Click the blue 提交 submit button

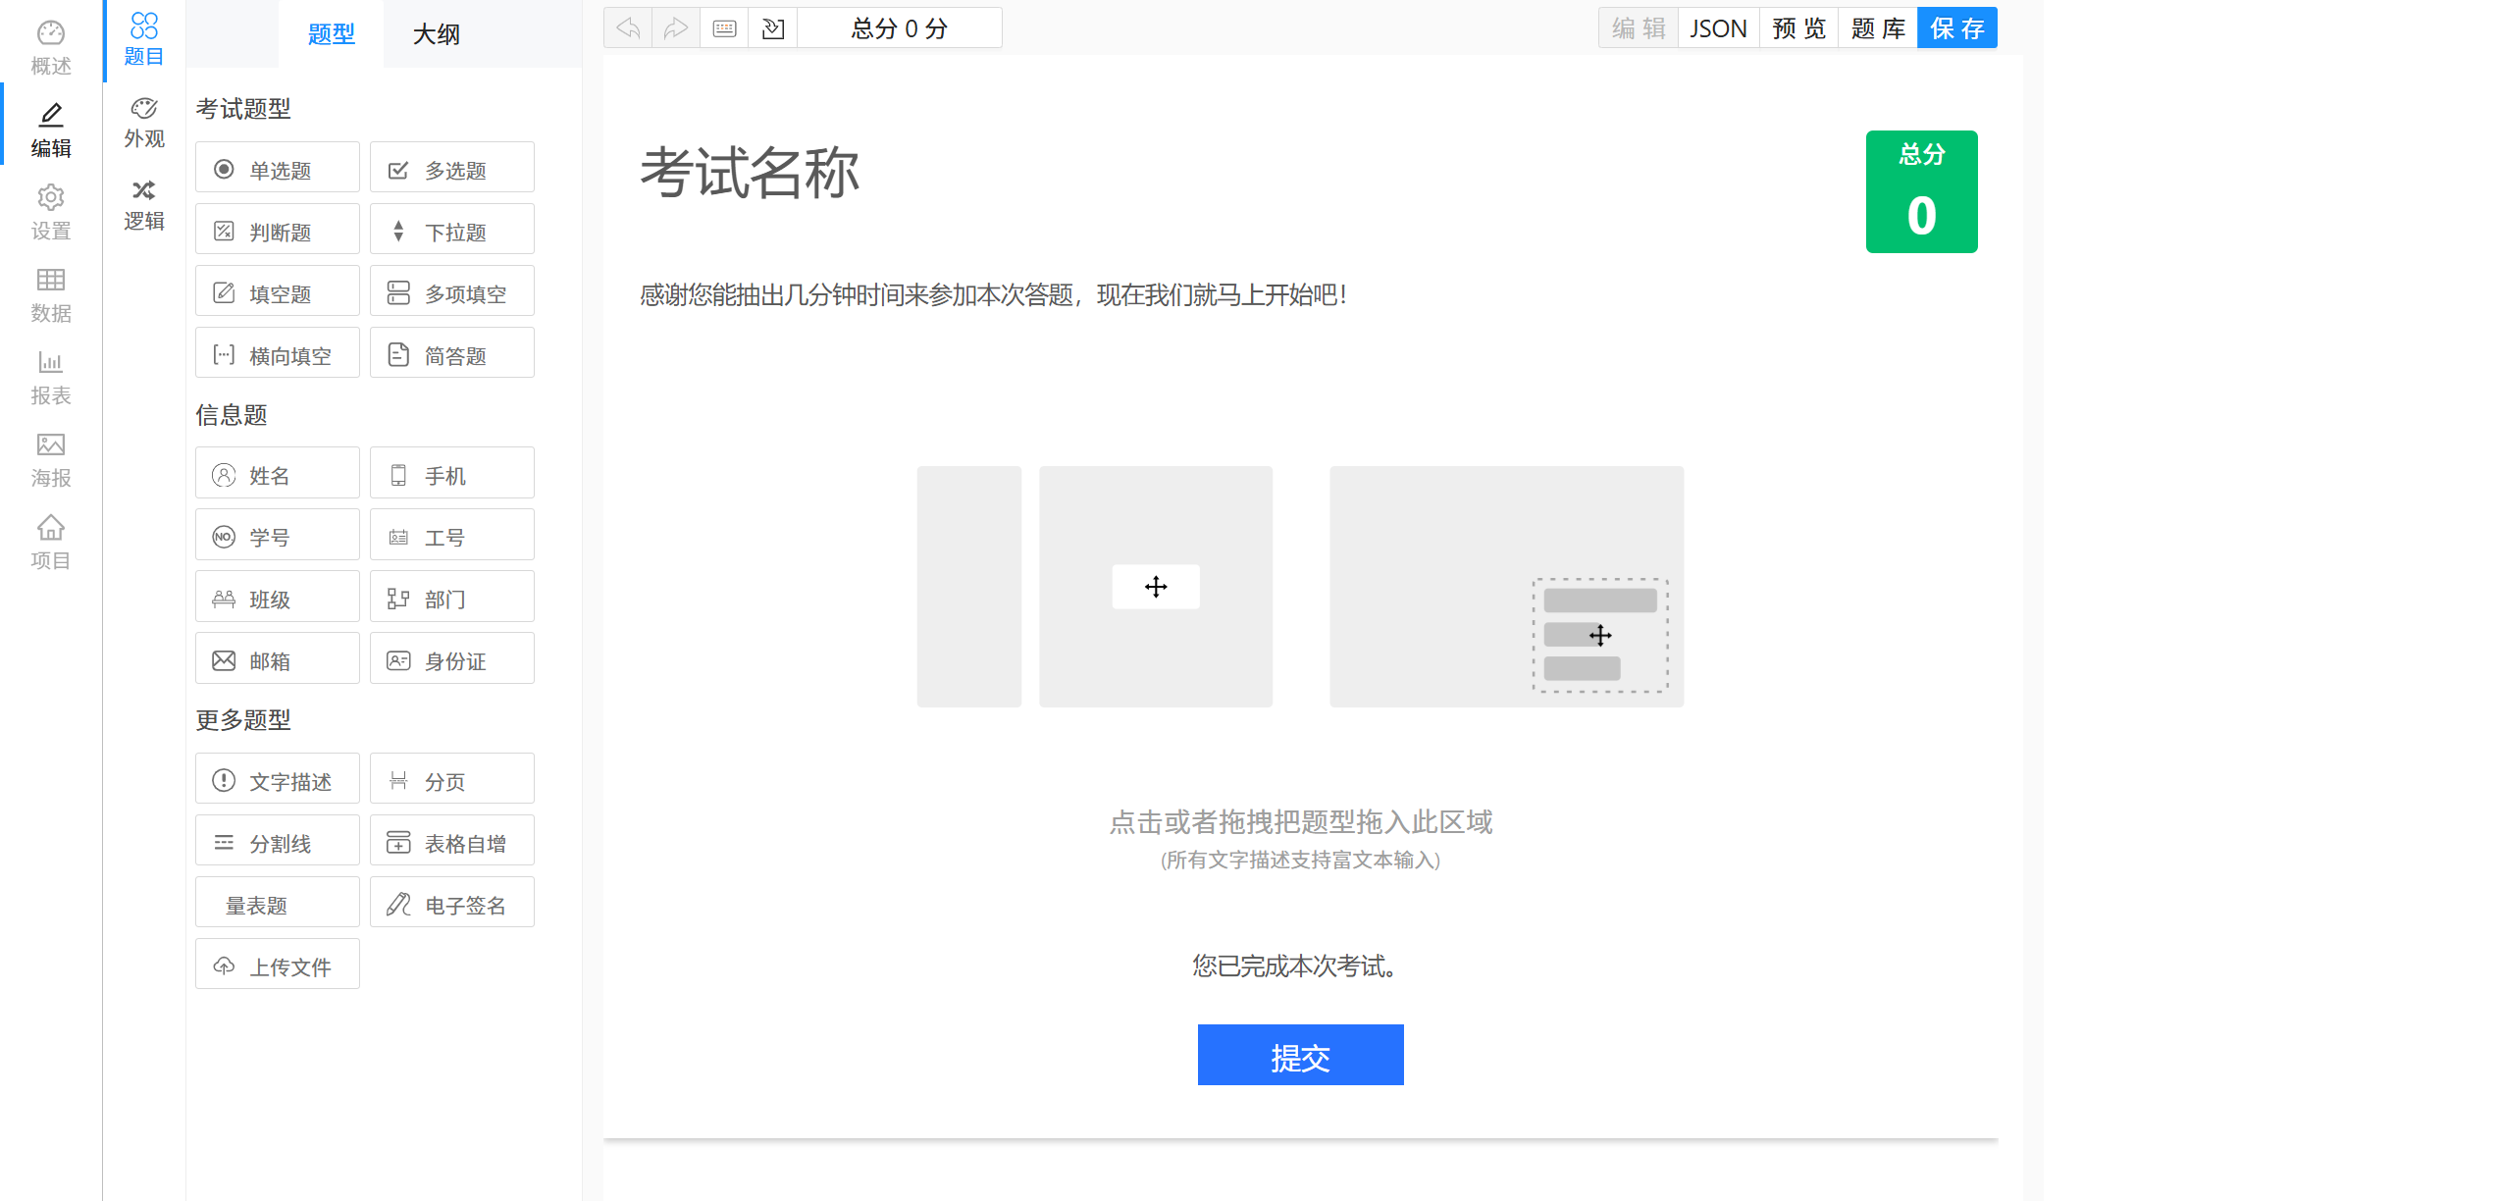(x=1300, y=1056)
